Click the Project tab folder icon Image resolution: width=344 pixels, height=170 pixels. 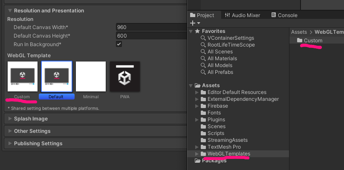(192, 15)
